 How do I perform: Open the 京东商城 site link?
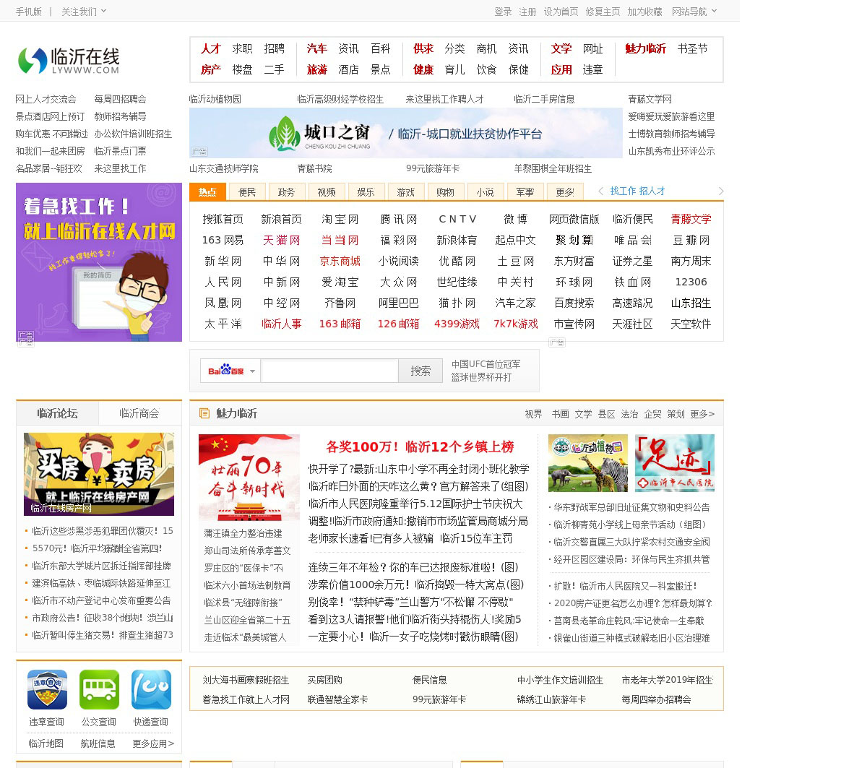(x=340, y=261)
